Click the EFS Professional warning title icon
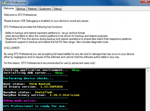This screenshot has width=150, height=111. 3,2
